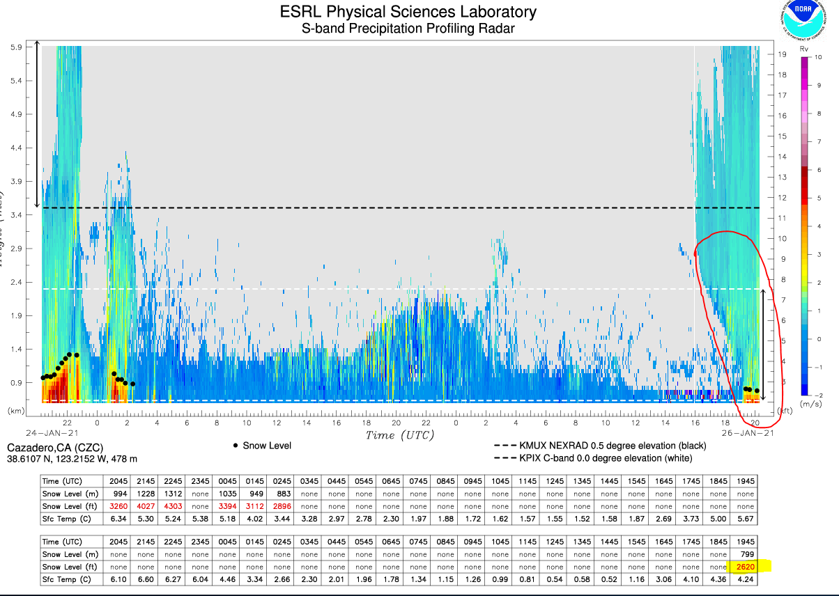839x596 pixels.
Task: Click "Snow Level (m)" row header in lower table
Action: tap(70, 554)
